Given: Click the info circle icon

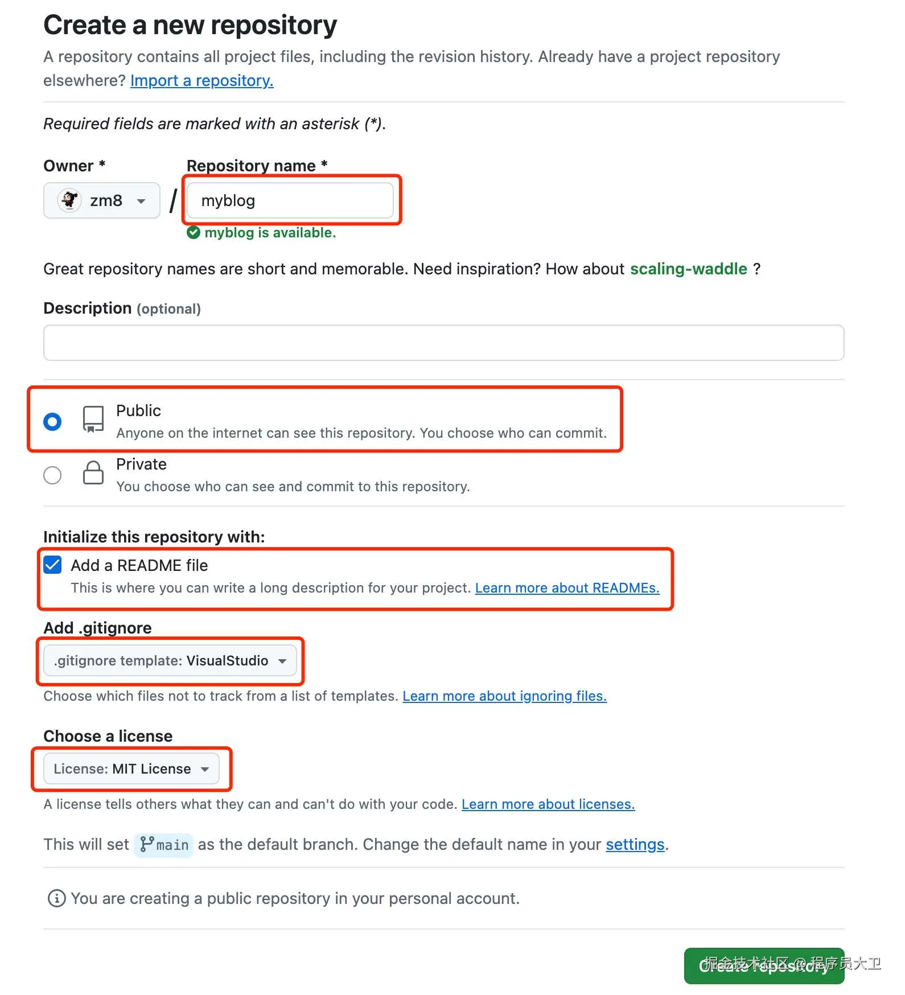Looking at the screenshot, I should [56, 899].
